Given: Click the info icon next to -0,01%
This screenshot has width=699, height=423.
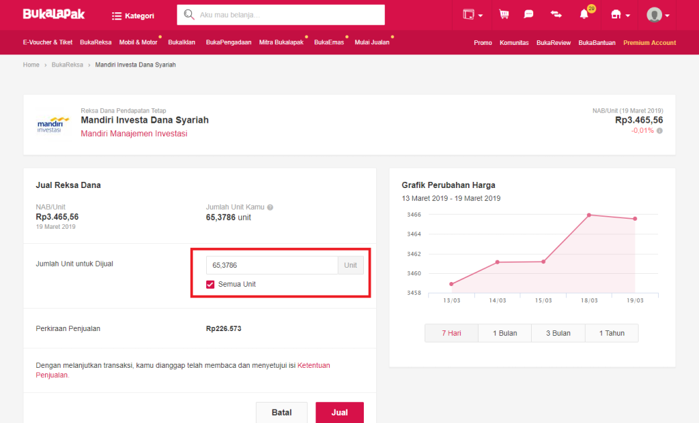Looking at the screenshot, I should coord(659,131).
